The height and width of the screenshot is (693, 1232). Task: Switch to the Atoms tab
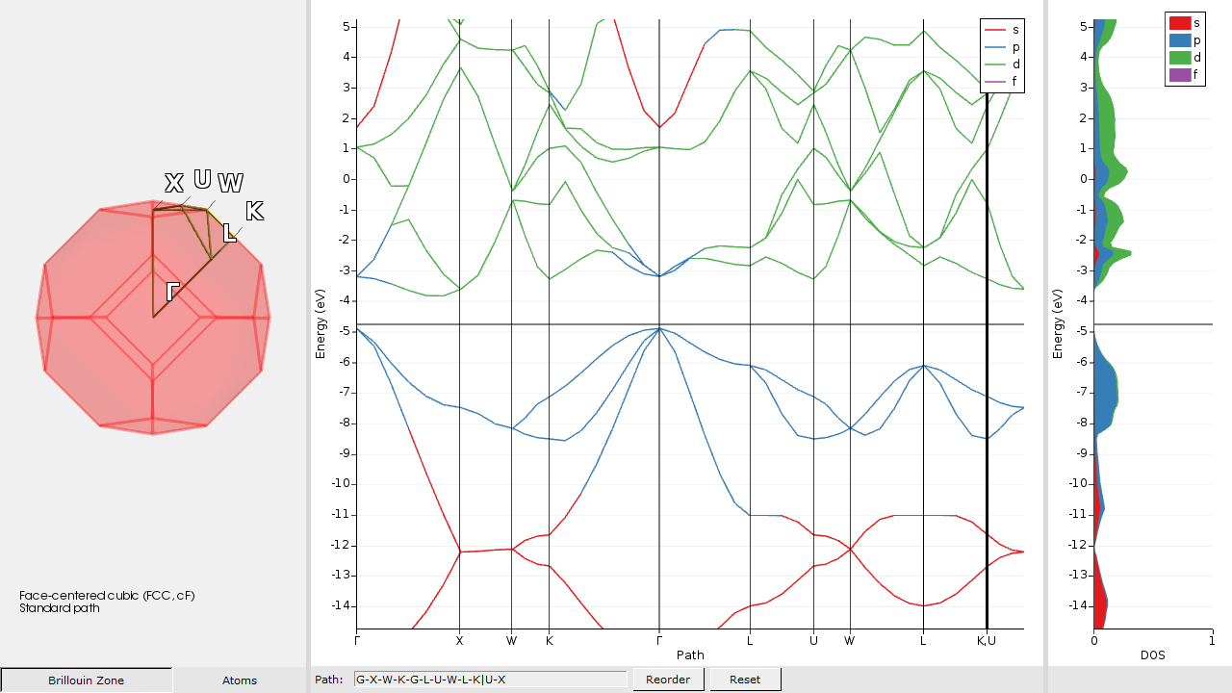pos(239,680)
